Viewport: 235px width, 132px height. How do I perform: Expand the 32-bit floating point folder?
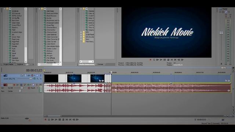pos(81,34)
